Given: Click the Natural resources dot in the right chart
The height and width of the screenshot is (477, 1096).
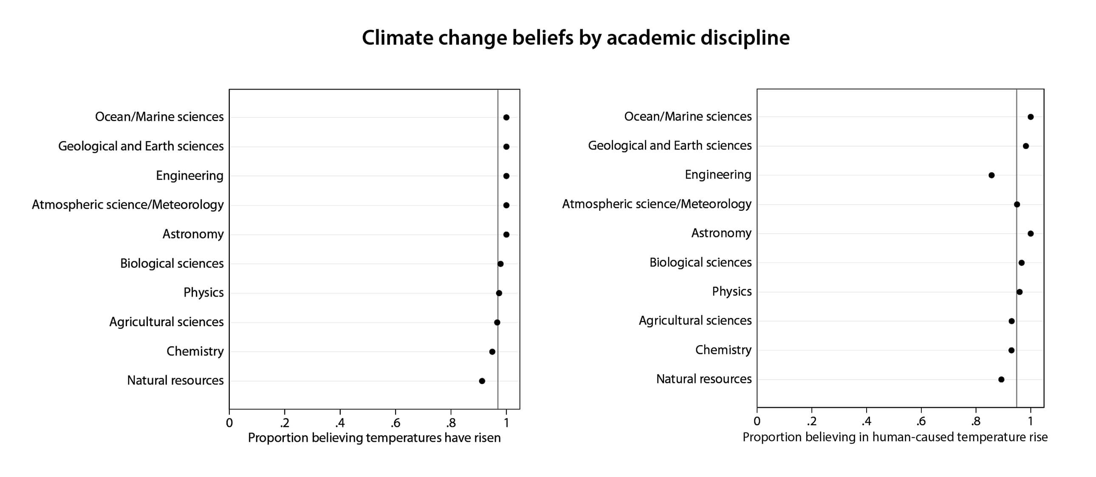Looking at the screenshot, I should click(x=1001, y=380).
